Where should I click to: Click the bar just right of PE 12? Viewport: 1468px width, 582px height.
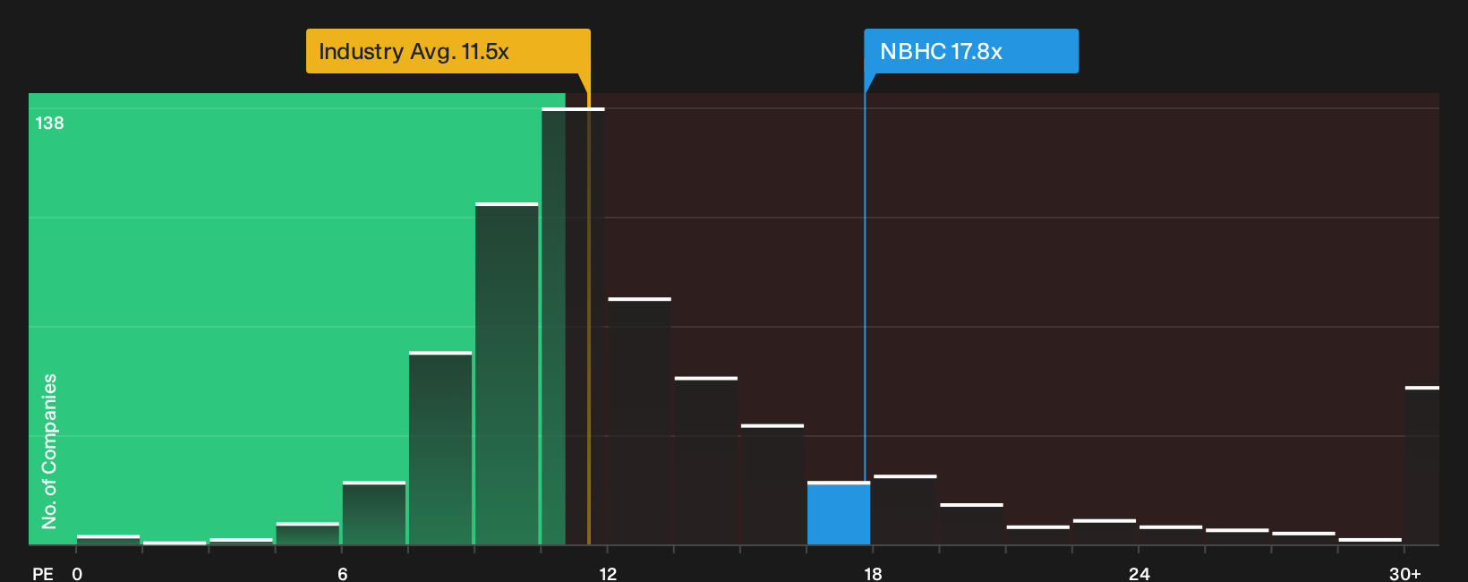pos(639,421)
